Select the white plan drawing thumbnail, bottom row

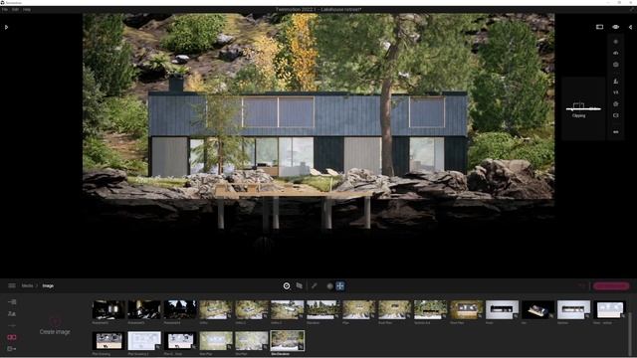[144, 341]
